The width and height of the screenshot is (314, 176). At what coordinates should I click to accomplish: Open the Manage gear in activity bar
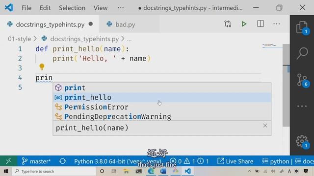[302, 141]
